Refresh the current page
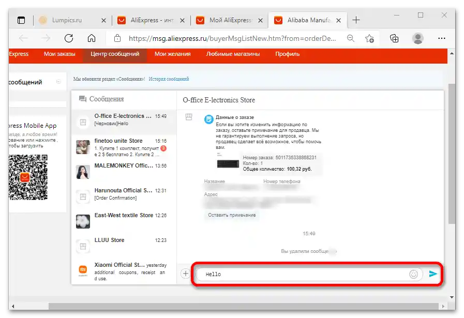This screenshot has height=318, width=464. 69,38
